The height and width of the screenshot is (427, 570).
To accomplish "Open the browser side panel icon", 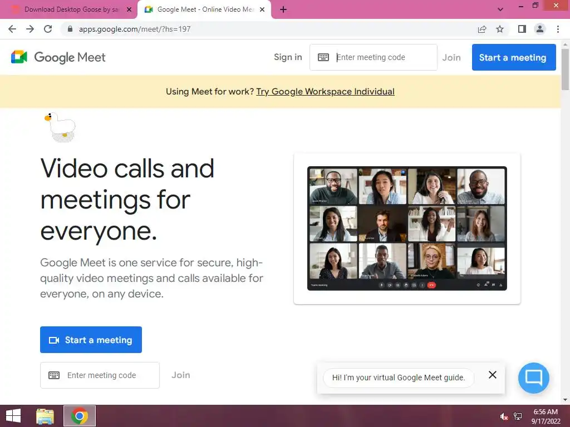I will (522, 29).
